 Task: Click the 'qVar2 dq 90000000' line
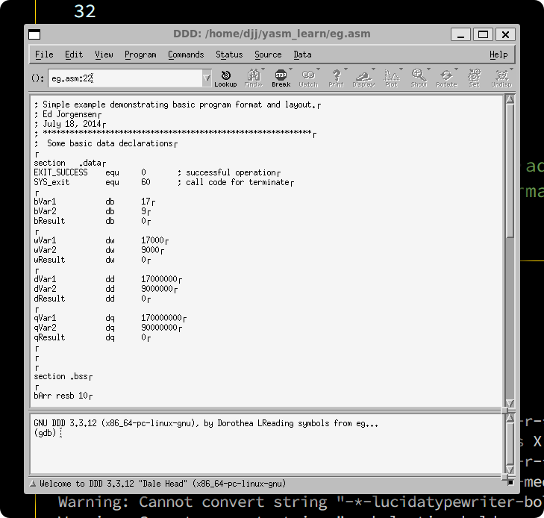click(108, 328)
